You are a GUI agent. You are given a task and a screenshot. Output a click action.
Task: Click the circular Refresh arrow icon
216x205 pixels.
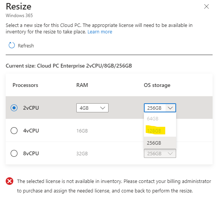[11, 45]
